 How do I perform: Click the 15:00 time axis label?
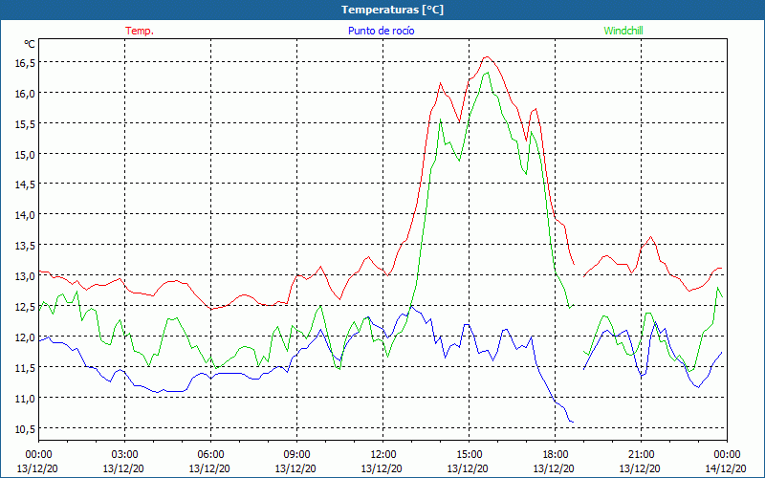pyautogui.click(x=469, y=455)
